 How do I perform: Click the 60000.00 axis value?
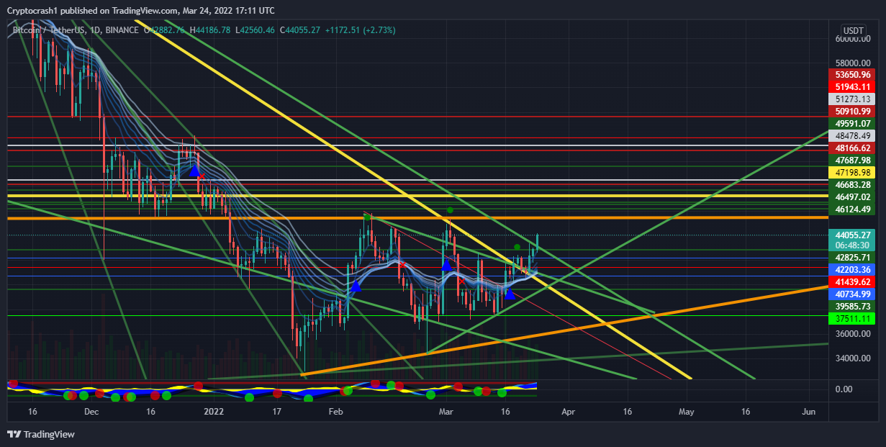tap(853, 39)
